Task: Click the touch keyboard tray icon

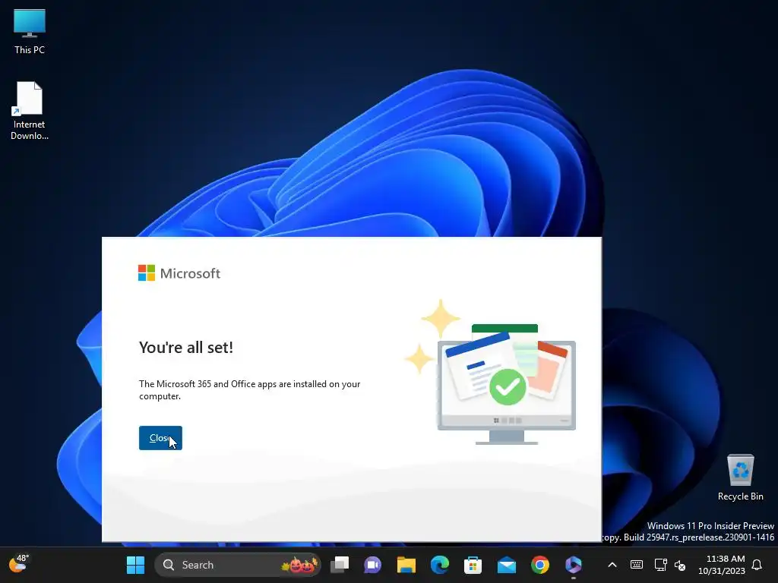Action: pyautogui.click(x=637, y=565)
